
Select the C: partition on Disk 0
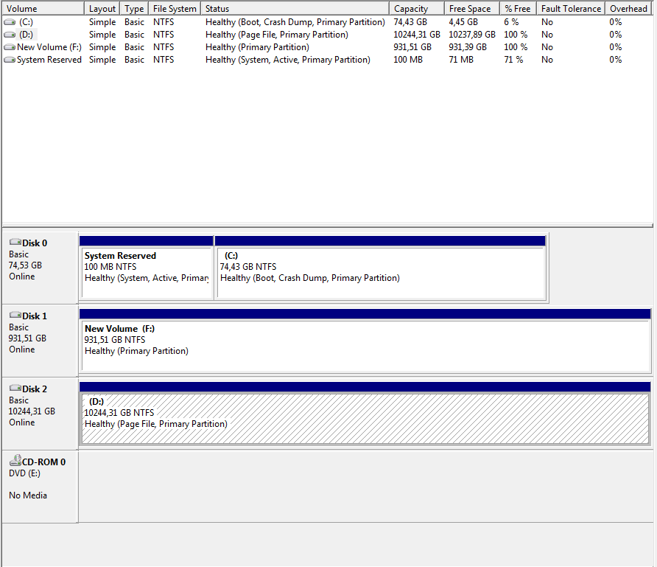(x=379, y=273)
